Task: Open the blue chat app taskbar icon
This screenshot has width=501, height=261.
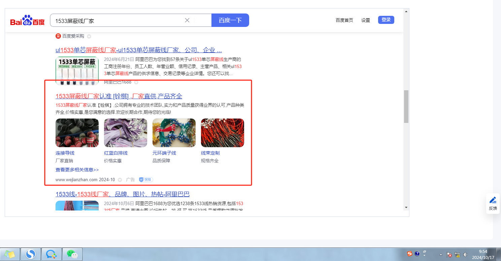Action: [x=52, y=254]
